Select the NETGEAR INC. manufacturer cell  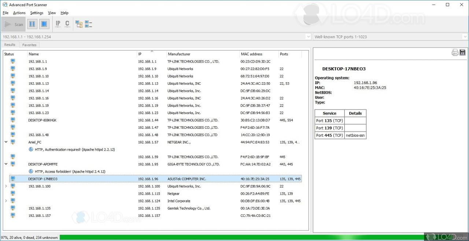coord(179,142)
